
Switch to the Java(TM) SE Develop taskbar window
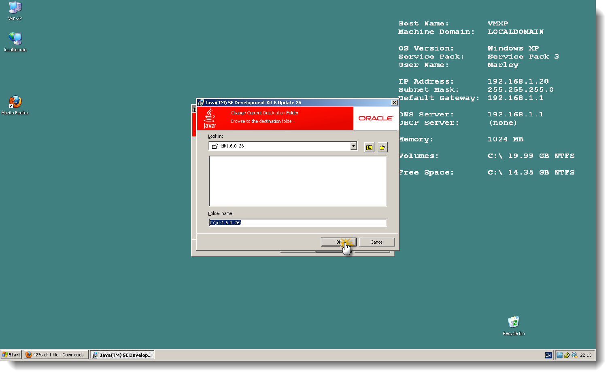(x=122, y=354)
